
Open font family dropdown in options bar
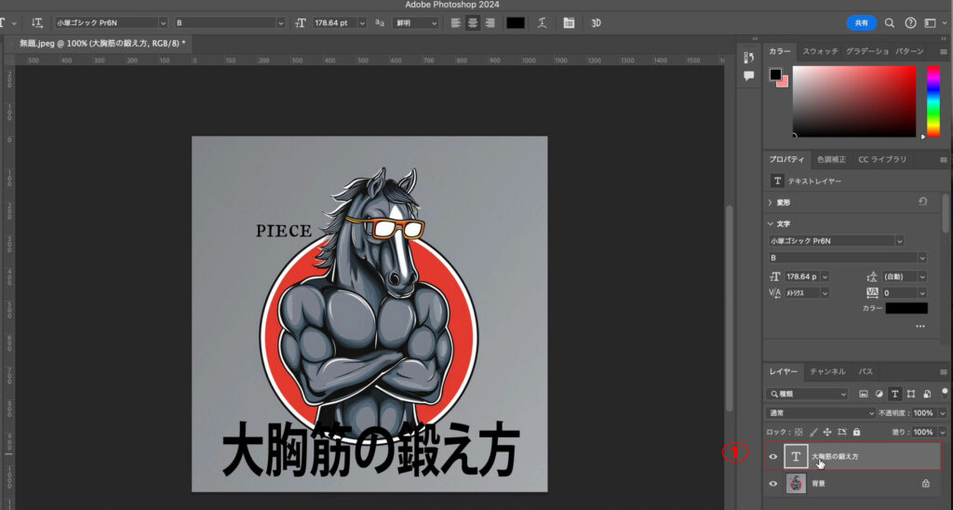(163, 23)
